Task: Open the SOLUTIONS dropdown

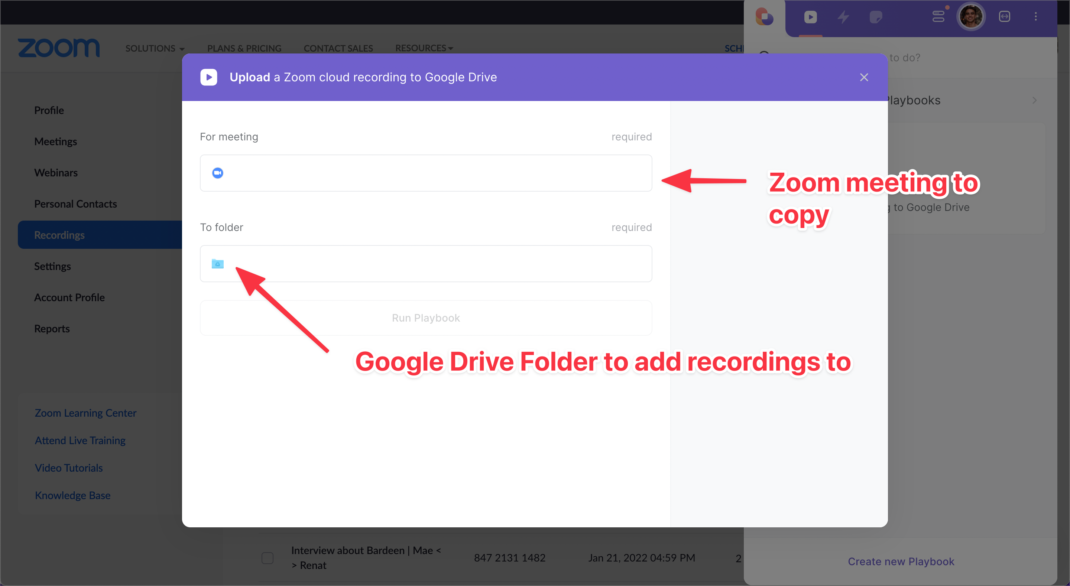Action: click(x=155, y=48)
